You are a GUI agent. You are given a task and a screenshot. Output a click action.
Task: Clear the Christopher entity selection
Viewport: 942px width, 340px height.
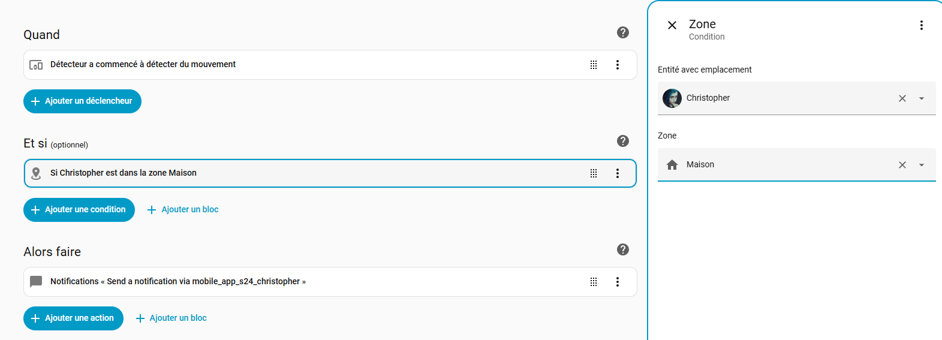(x=902, y=98)
